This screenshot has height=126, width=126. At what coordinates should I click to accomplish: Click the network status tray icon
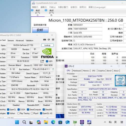[x=110, y=122]
